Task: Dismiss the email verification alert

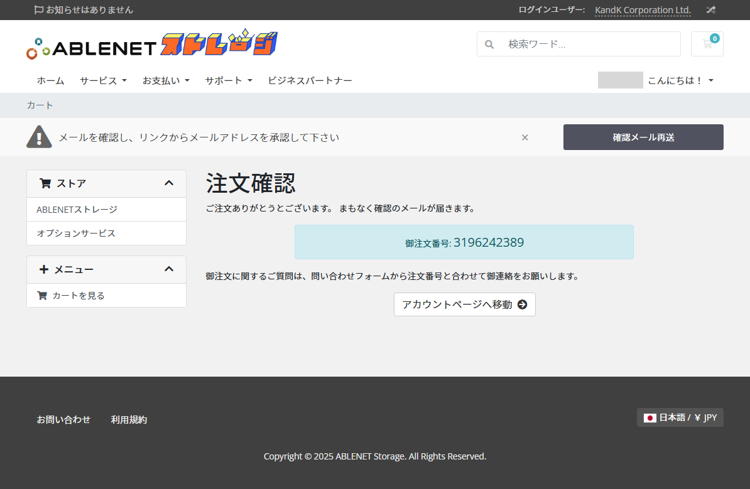Action: click(525, 137)
